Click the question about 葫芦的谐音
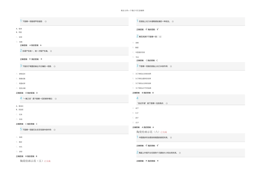265x187 pixels. 34,21
